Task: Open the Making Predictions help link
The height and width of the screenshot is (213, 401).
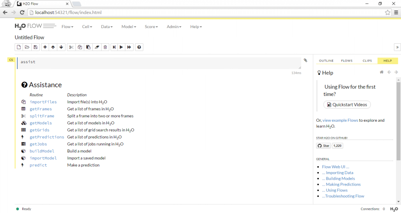Action: tap(341, 185)
